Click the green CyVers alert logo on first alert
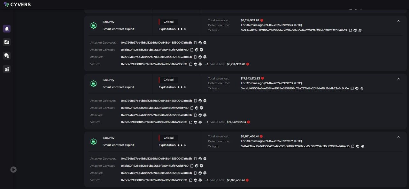Screen dimensions: 409x189 (94, 25)
